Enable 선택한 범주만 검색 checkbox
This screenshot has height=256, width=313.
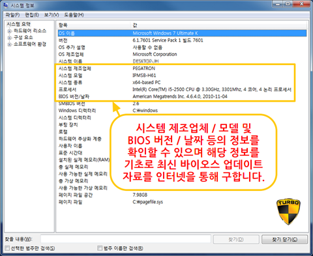coord(8,248)
